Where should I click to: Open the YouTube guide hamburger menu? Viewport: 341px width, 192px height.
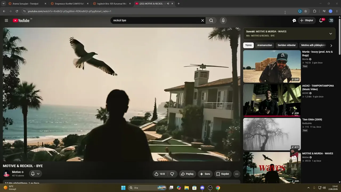coord(6,21)
